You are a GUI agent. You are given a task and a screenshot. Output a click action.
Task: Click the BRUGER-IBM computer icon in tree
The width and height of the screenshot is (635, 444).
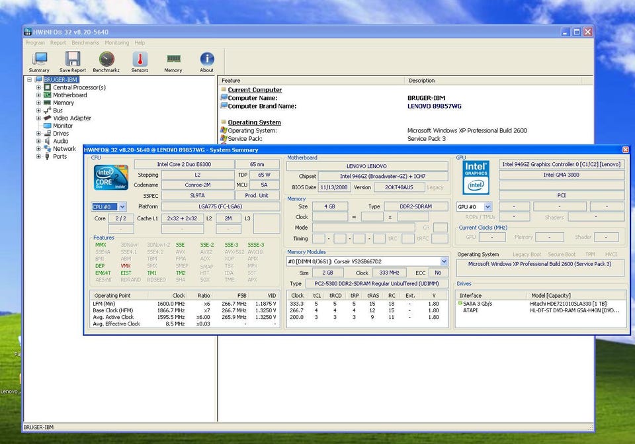click(39, 80)
